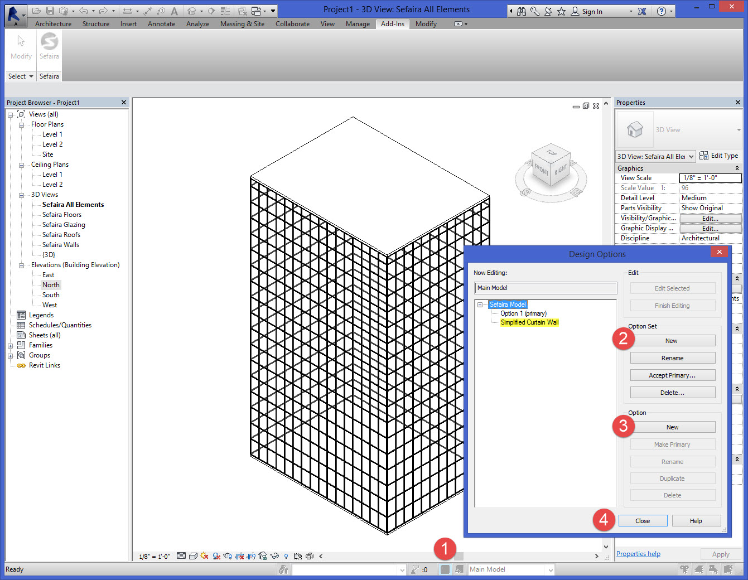Click the Undo arrow icon
Screen dimensions: 748x580
pos(83,11)
